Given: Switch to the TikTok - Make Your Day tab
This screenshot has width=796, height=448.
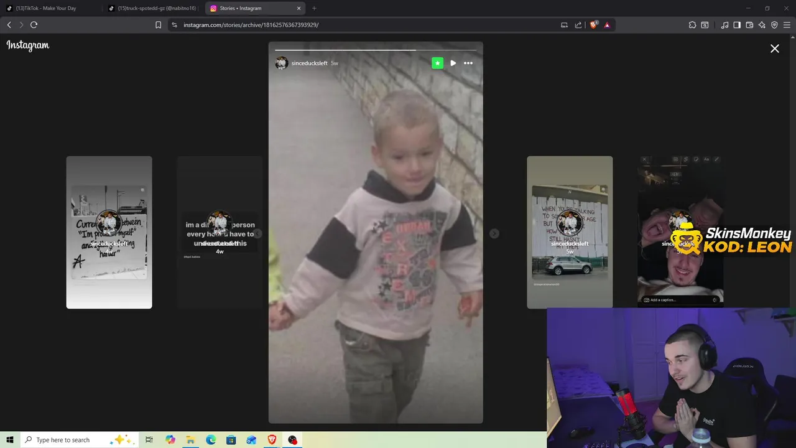Looking at the screenshot, I should (x=50, y=8).
